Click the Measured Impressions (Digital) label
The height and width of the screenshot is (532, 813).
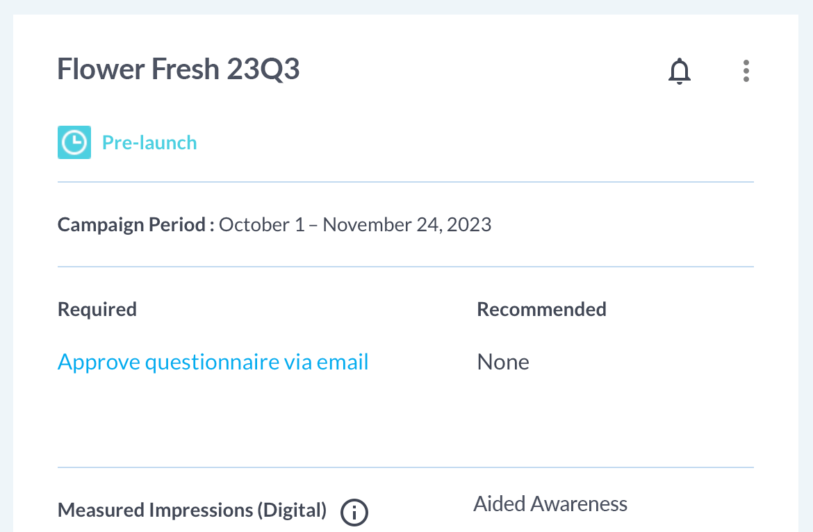[x=192, y=510]
